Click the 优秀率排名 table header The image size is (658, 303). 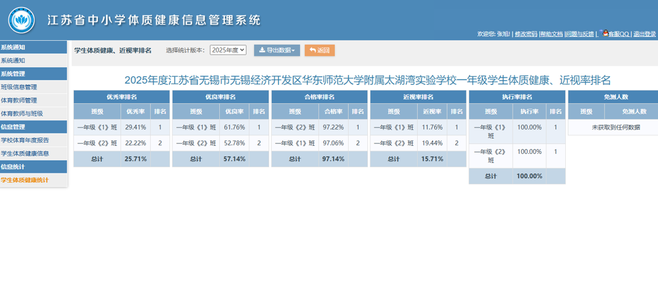(x=122, y=97)
